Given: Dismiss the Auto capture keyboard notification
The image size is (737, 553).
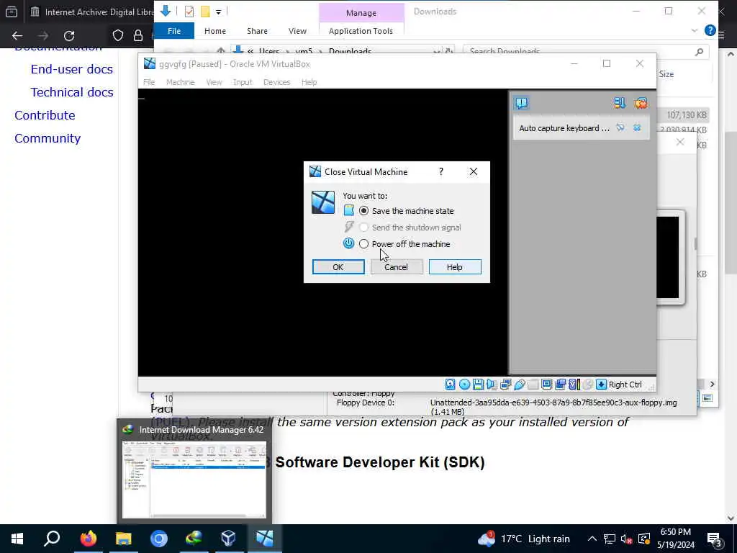Looking at the screenshot, I should (637, 128).
